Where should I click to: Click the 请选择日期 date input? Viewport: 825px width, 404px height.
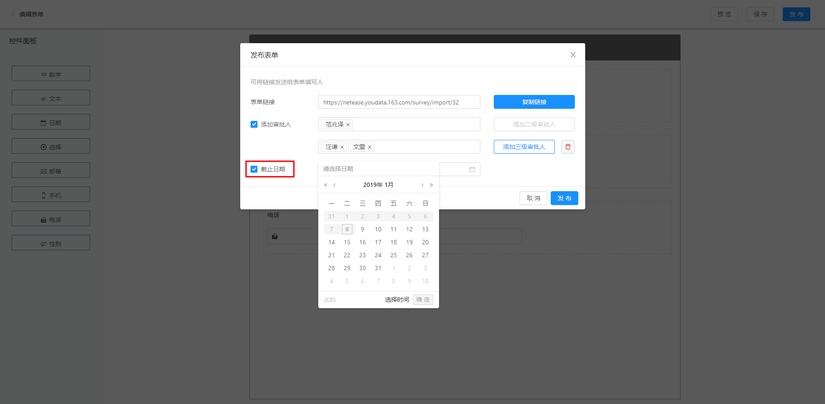pos(378,169)
